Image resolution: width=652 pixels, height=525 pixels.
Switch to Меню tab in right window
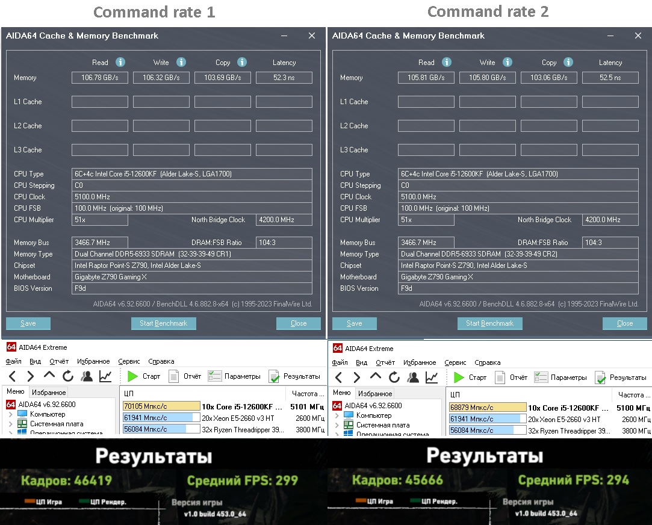click(342, 393)
